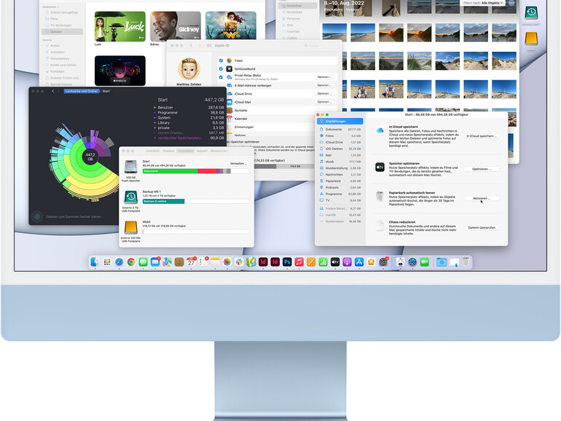Launch Photoshop from the Dock
The width and height of the screenshot is (561, 421).
(x=287, y=262)
